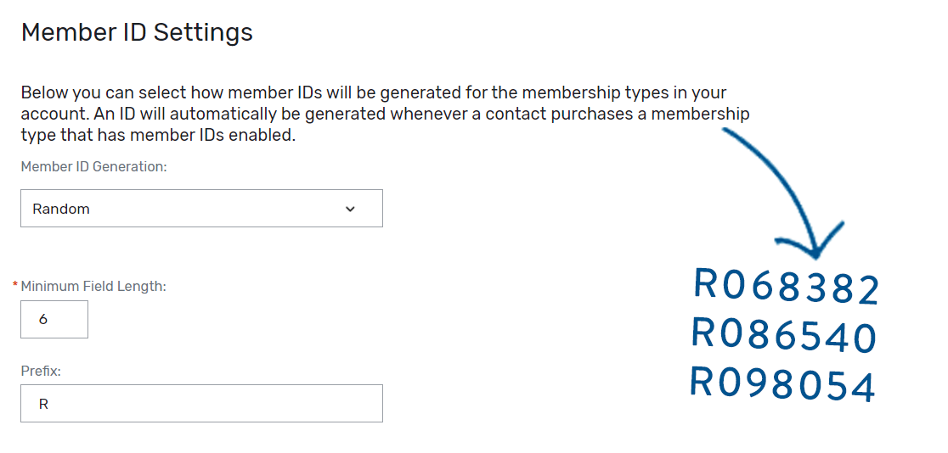Viewport: 948px width, 453px height.
Task: Click the Minimum Field Length label
Action: (x=93, y=287)
